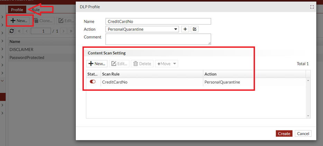Go to the next page of profiles
Image resolution: width=323 pixels, height=146 pixels.
coord(63,31)
